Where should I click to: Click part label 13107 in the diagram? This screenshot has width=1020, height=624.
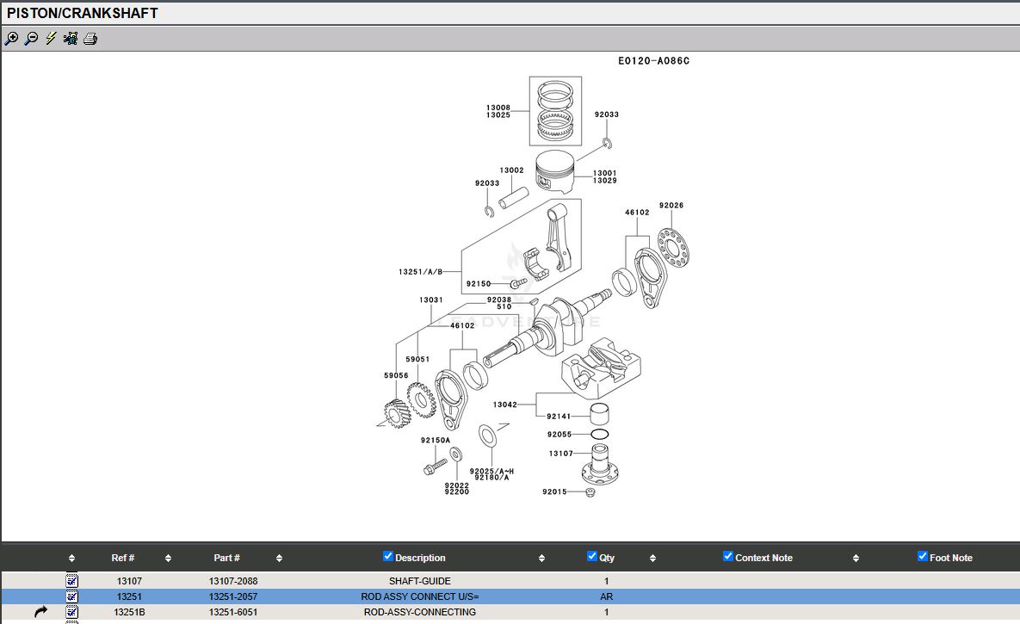tap(560, 454)
